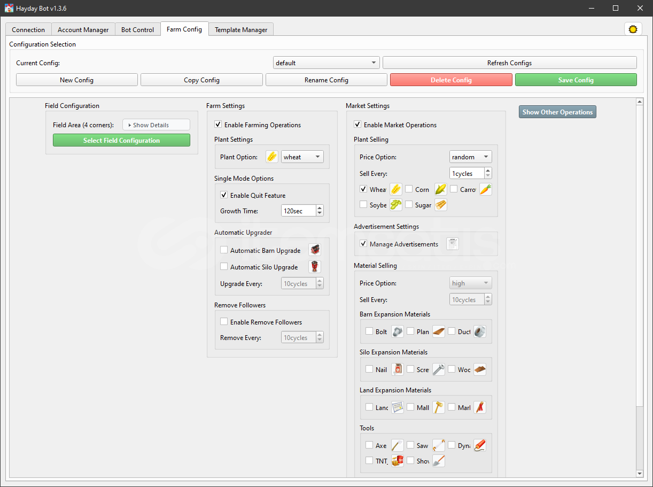Viewport: 653px width, 487px height.
Task: Open the Current Config dropdown
Action: tap(326, 63)
